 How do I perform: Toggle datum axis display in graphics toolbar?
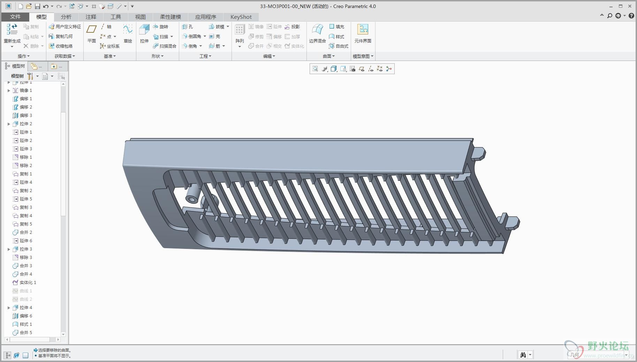pos(371,69)
